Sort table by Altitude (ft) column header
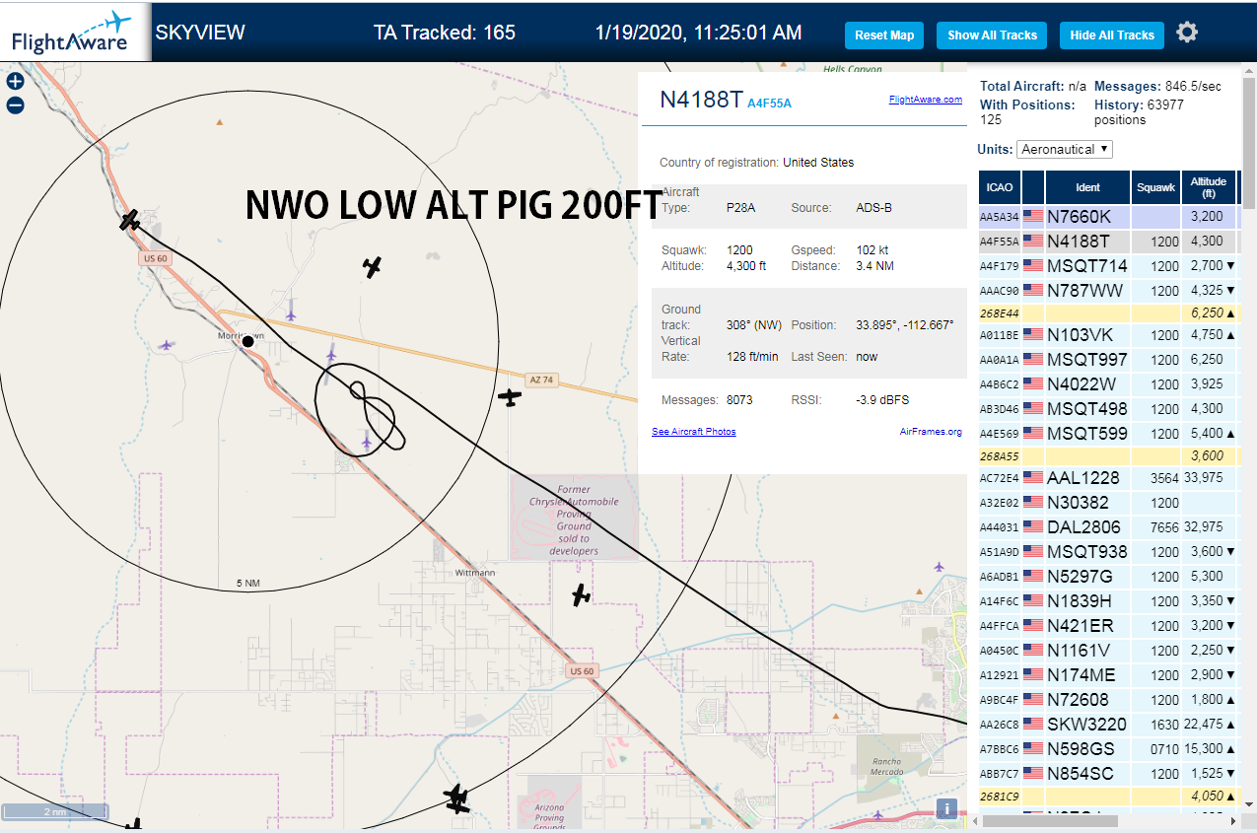 (1208, 187)
